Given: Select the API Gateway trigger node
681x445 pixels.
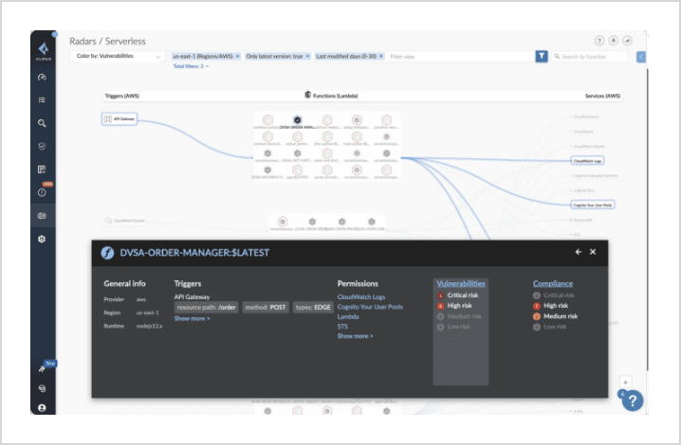Looking at the screenshot, I should [x=120, y=119].
